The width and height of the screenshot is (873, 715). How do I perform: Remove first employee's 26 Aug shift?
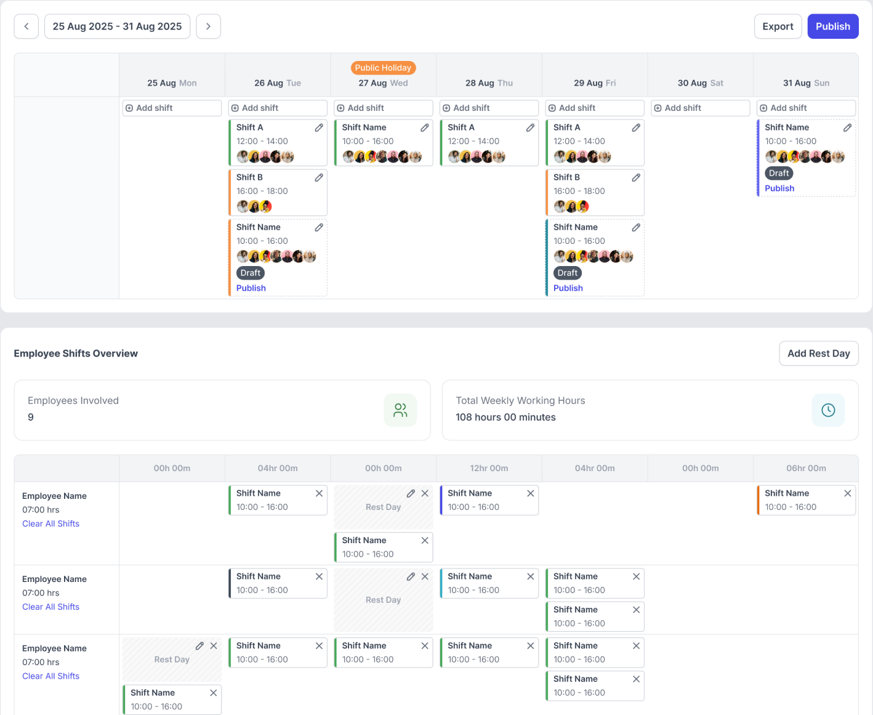319,493
